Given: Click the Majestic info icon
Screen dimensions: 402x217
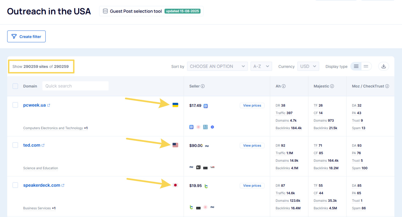Looking at the screenshot, I should click(332, 86).
